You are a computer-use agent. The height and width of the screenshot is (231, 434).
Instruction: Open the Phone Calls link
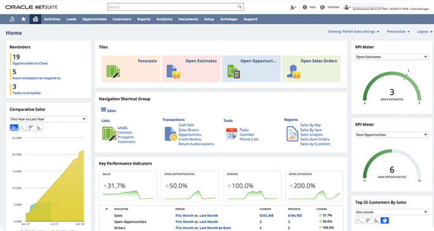point(249,139)
